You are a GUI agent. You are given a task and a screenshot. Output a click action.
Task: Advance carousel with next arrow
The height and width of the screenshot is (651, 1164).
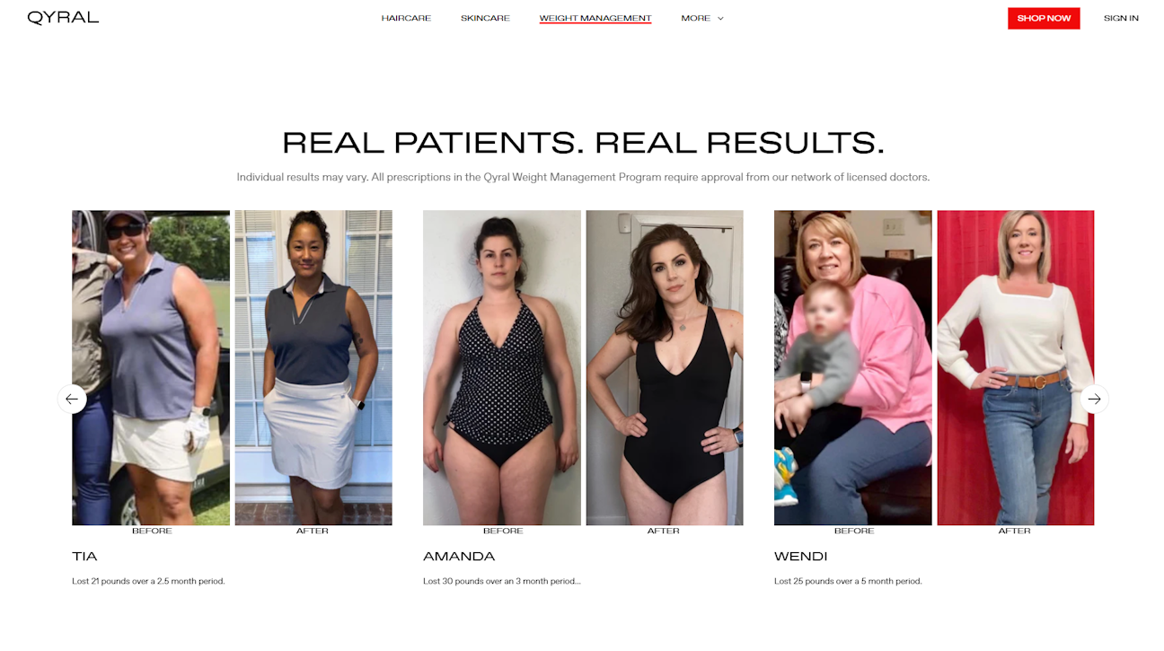[1094, 399]
